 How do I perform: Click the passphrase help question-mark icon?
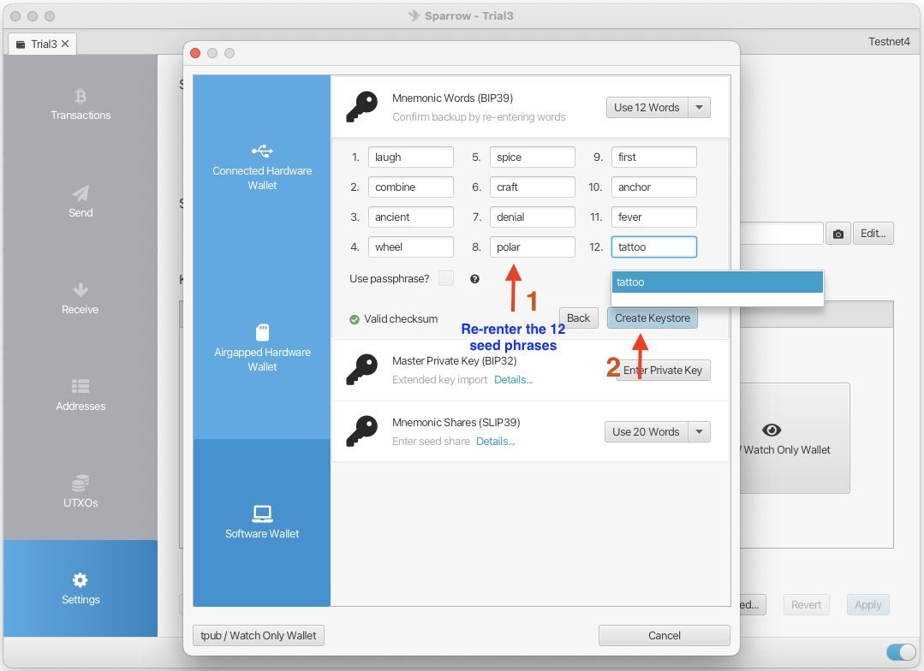tap(474, 279)
